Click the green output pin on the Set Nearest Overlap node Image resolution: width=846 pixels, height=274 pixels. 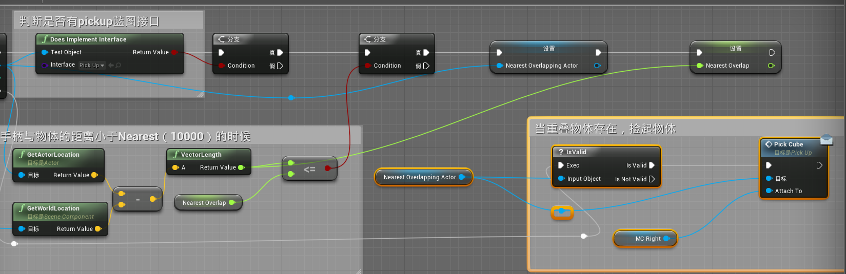771,66
